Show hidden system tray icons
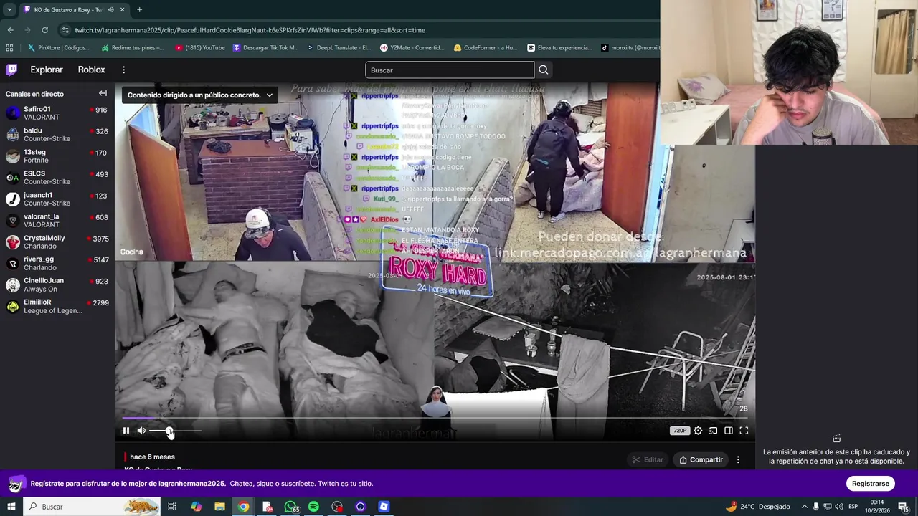Screen dimensions: 918x516 (804, 507)
